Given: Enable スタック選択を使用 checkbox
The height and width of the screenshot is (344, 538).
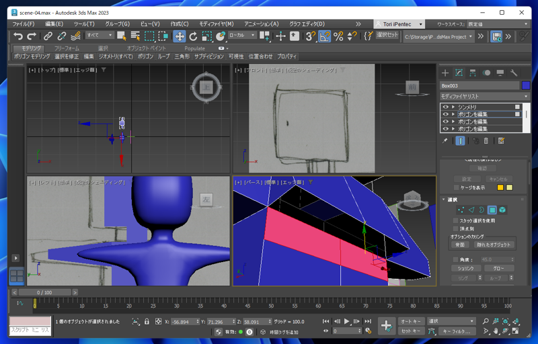Looking at the screenshot, I should click(456, 220).
